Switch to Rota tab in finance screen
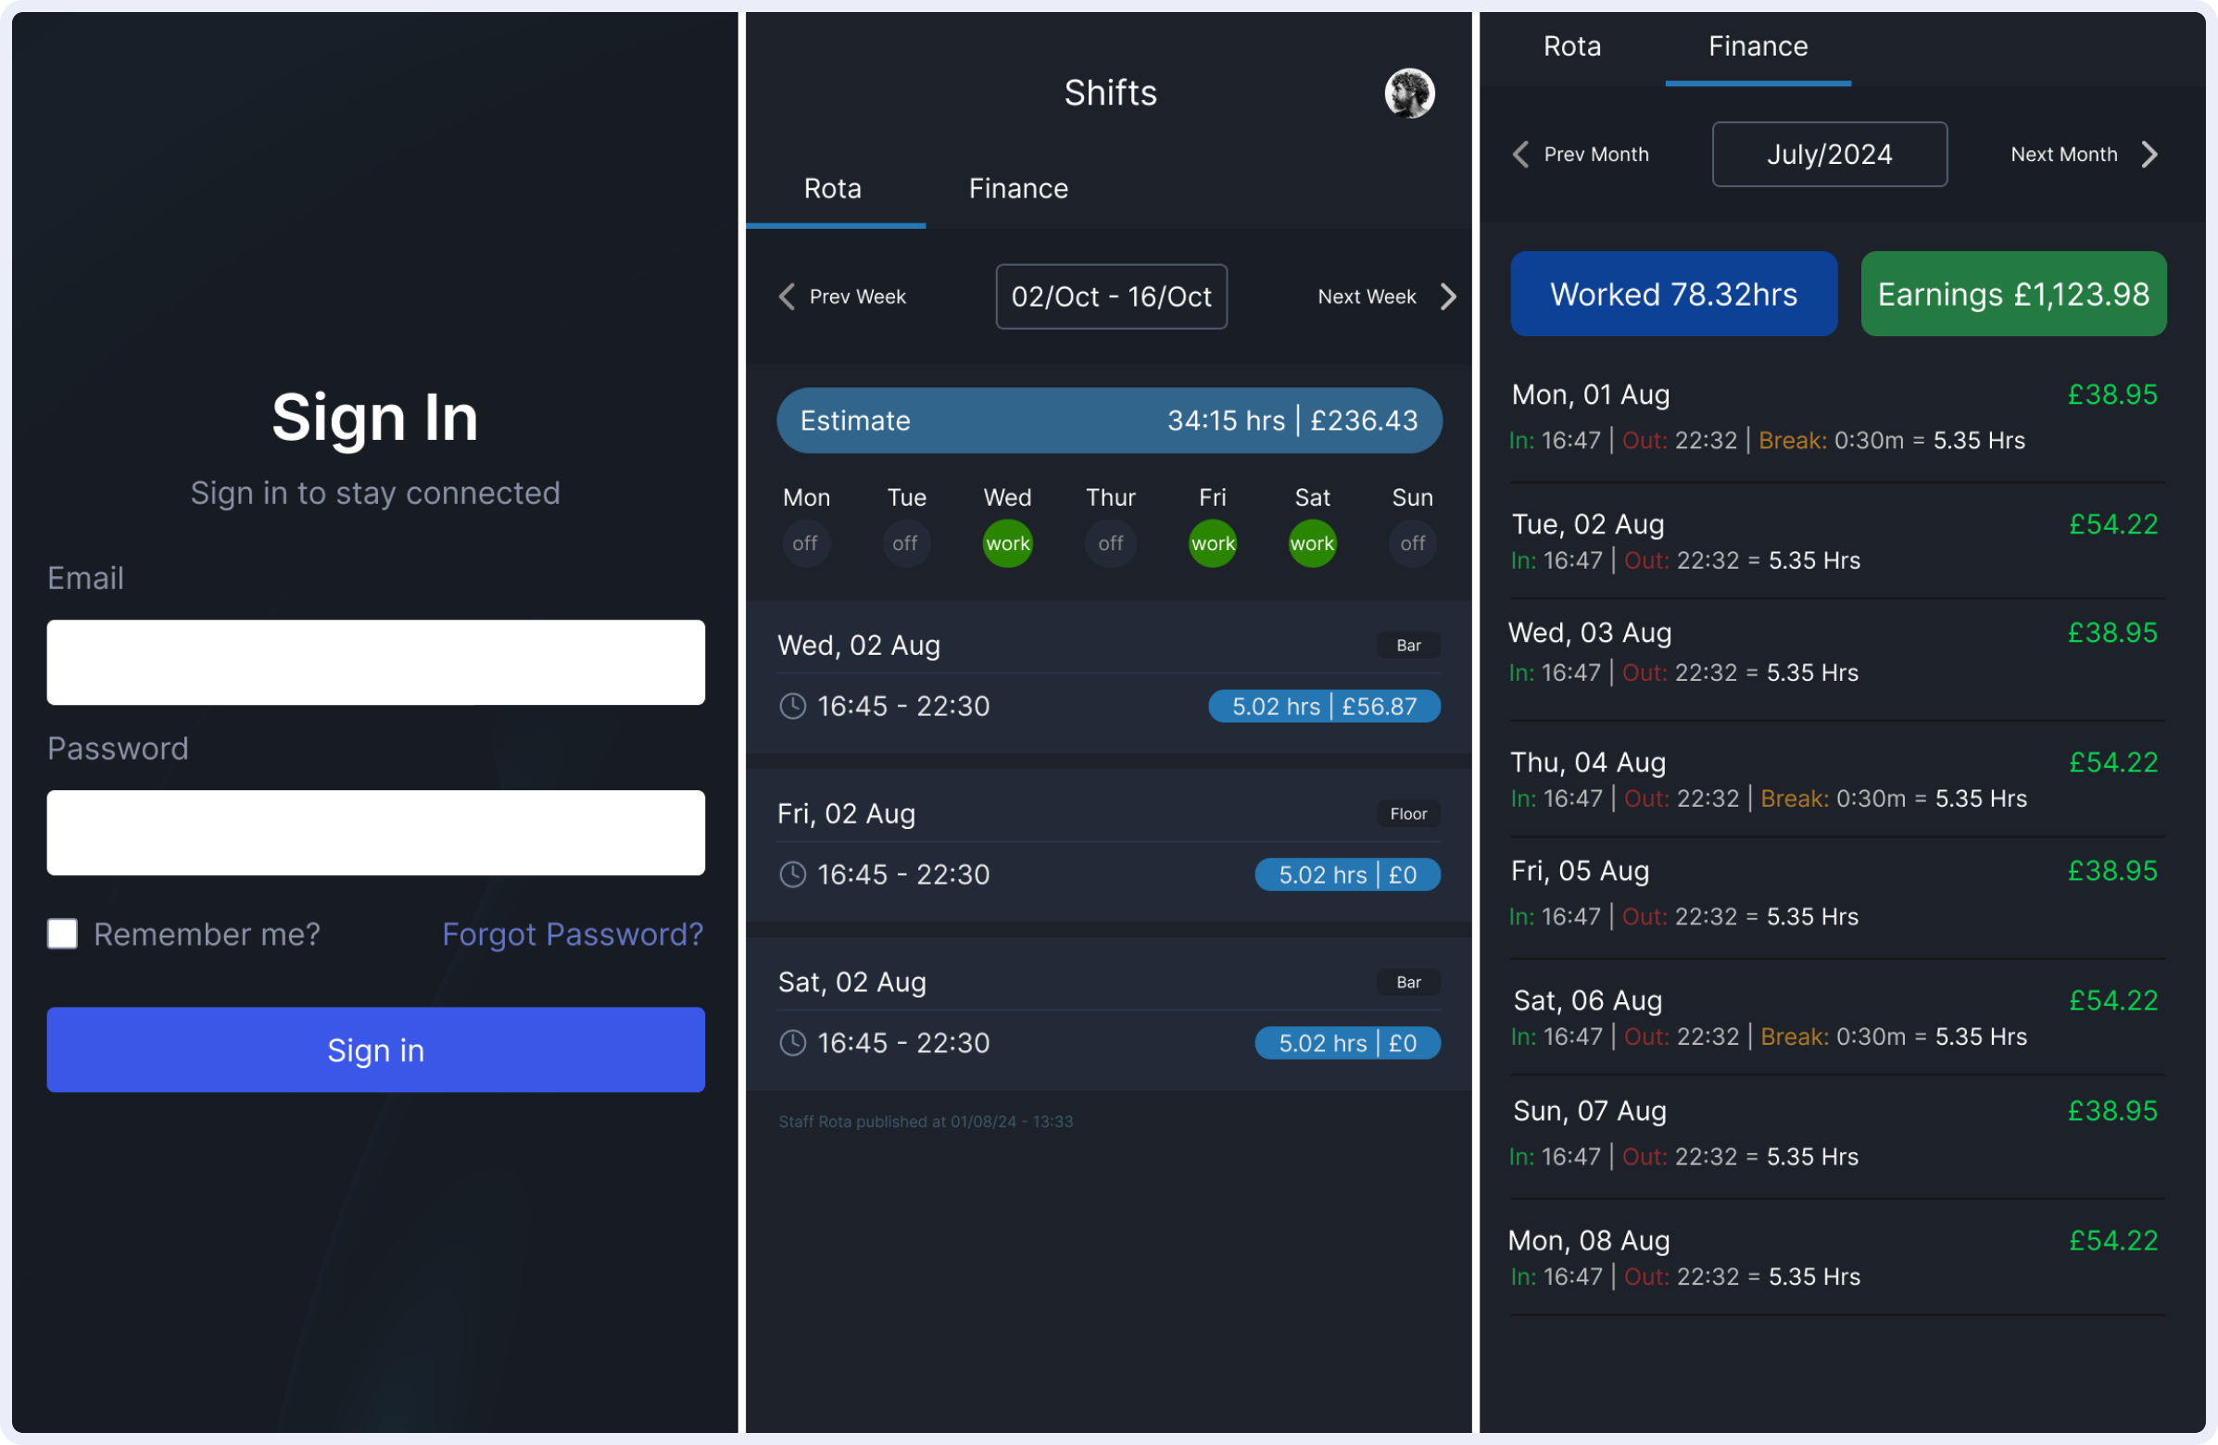2218x1445 pixels. [1571, 46]
